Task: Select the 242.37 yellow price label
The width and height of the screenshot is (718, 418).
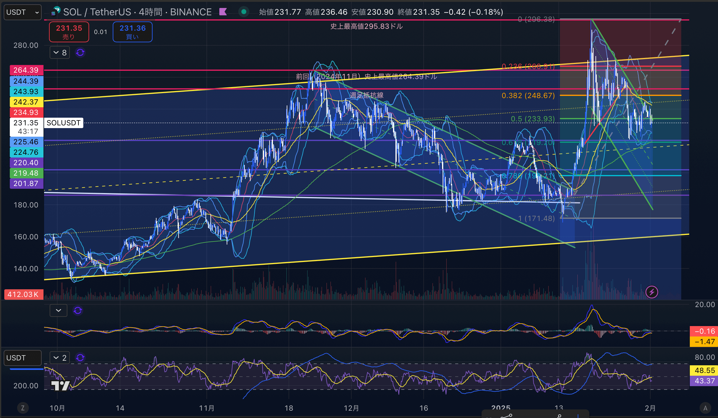Action: (x=26, y=102)
